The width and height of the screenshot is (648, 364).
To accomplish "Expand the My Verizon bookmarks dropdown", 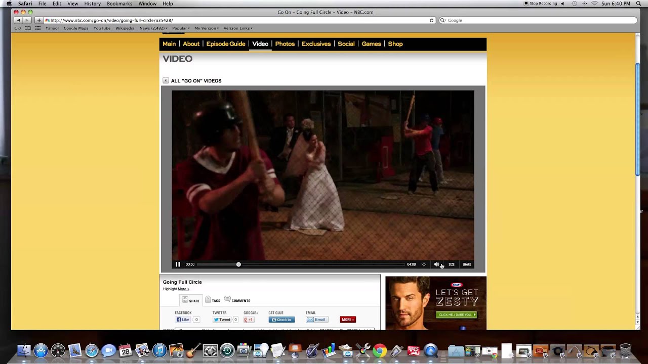I will pyautogui.click(x=207, y=28).
